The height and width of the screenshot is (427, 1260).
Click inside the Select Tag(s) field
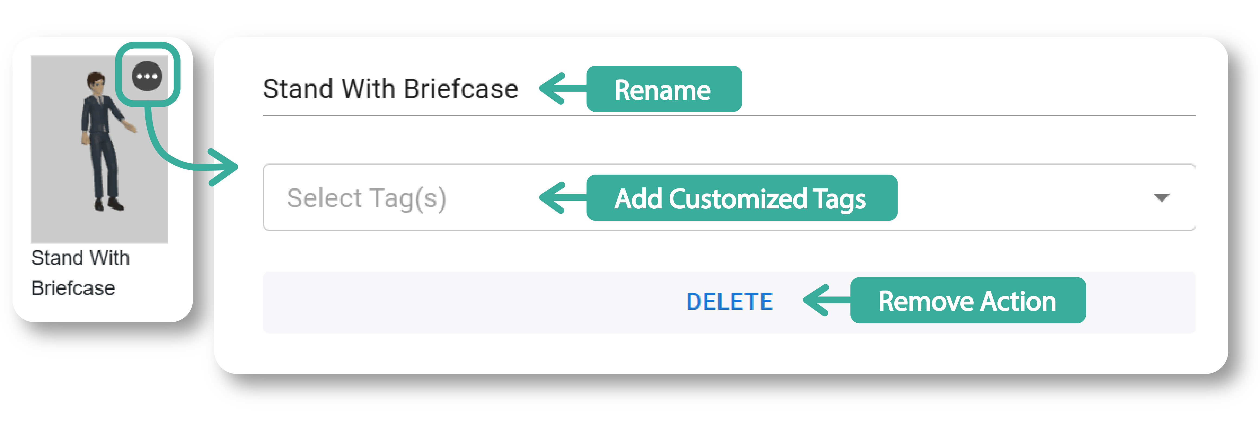367,198
